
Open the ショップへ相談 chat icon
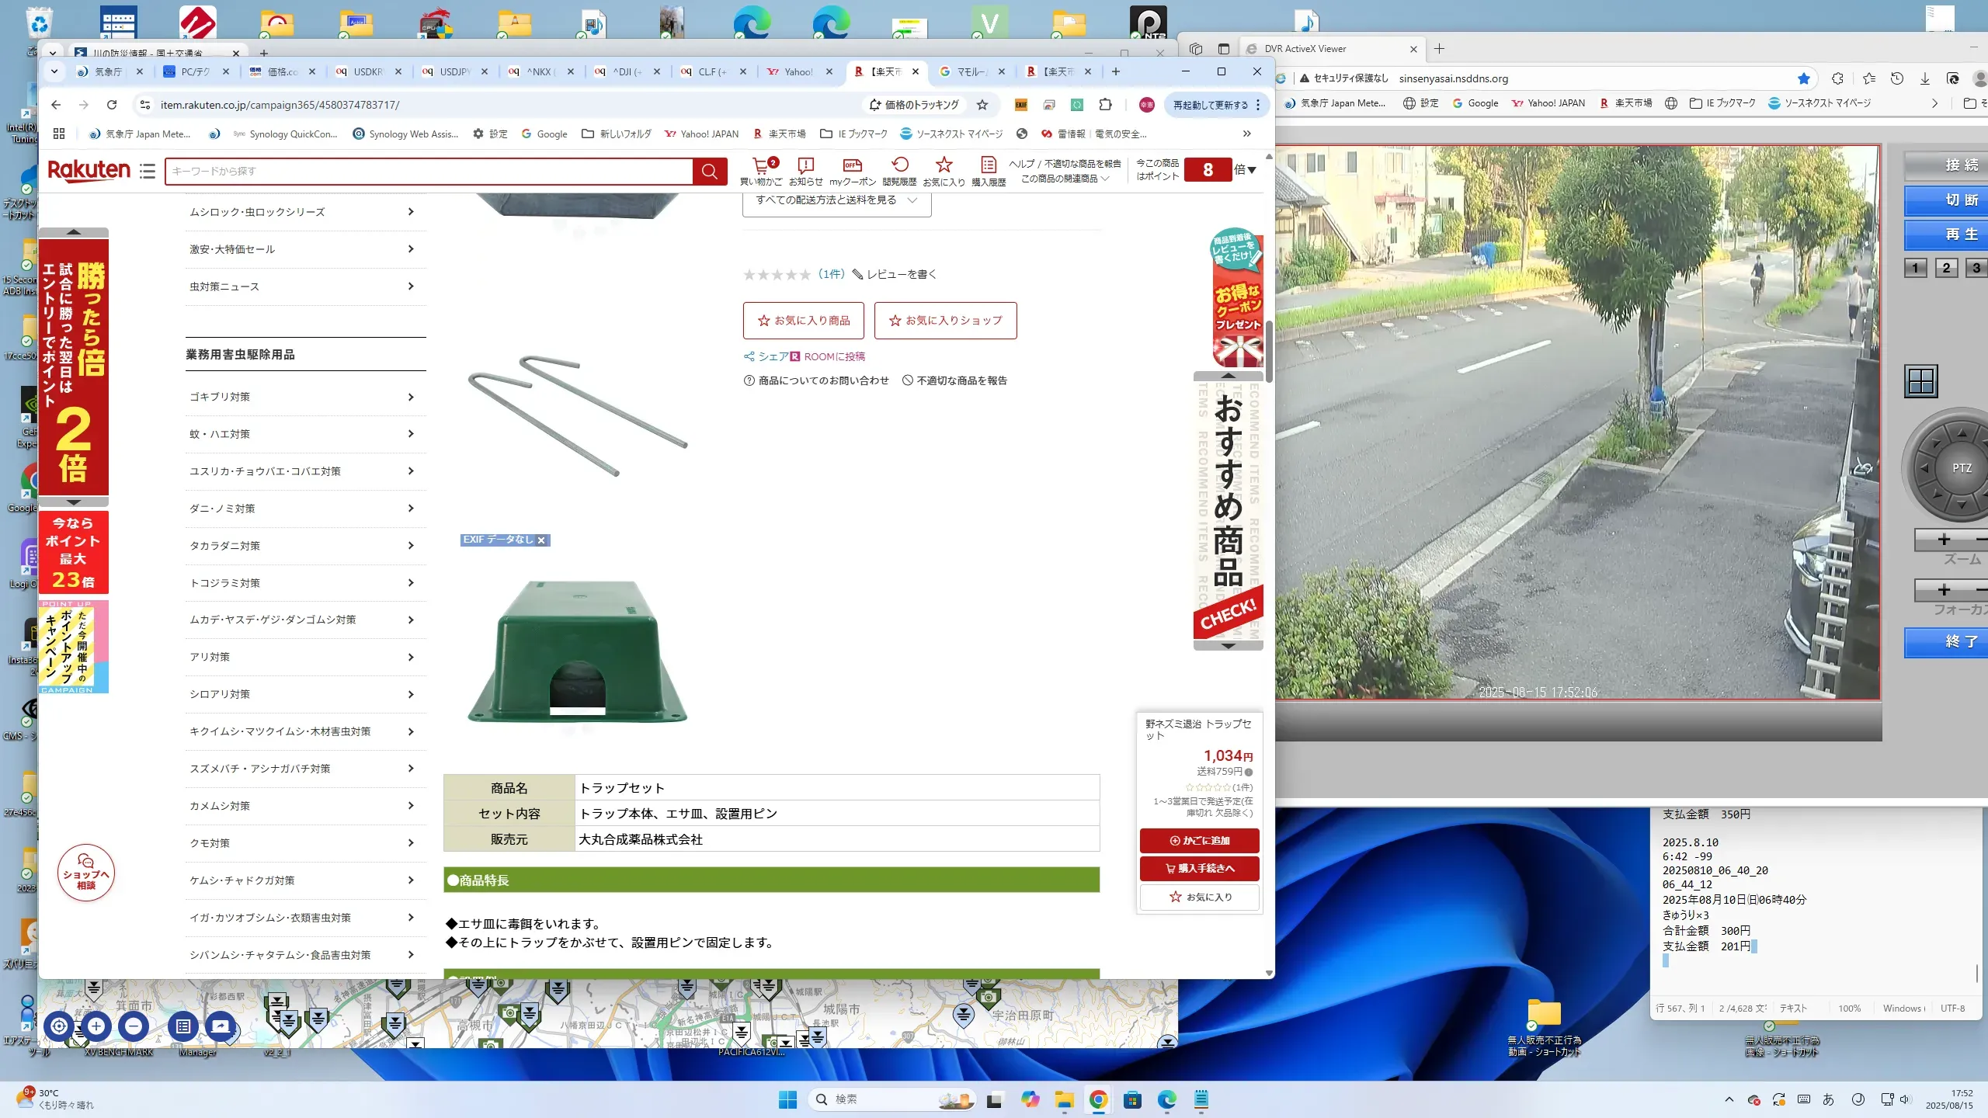point(86,873)
